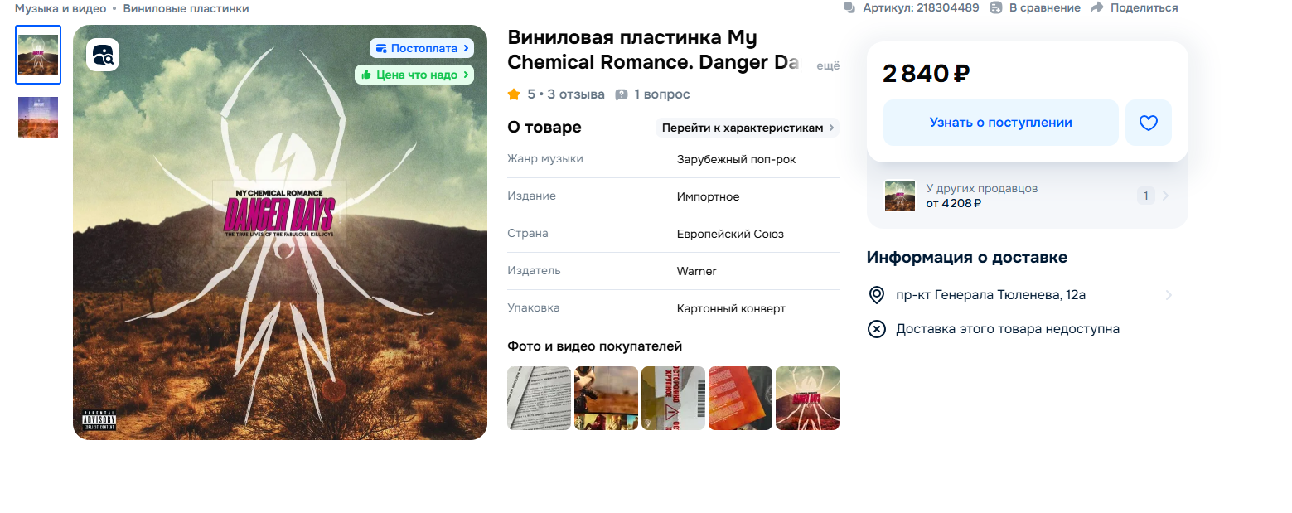This screenshot has height=513, width=1292.
Task: Click the comparison icon
Action: (996, 7)
